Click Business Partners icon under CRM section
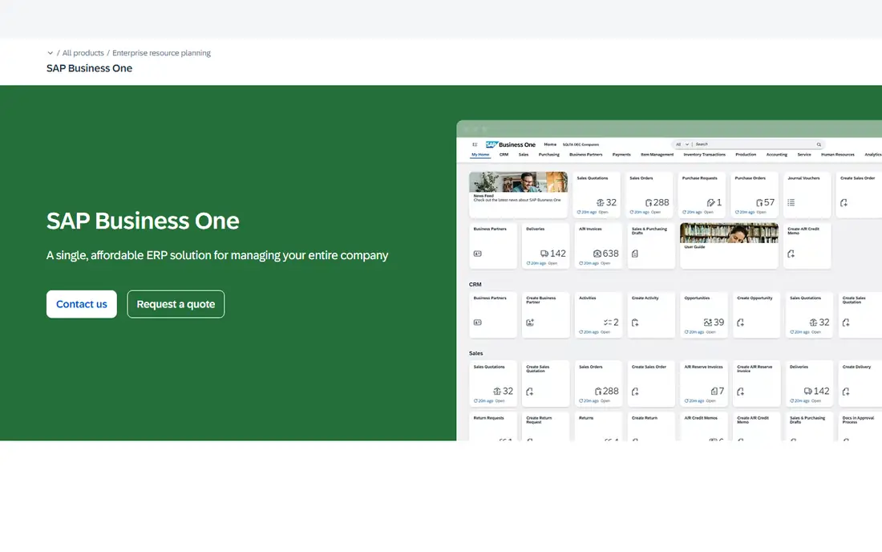This screenshot has height=552, width=882. [x=478, y=323]
